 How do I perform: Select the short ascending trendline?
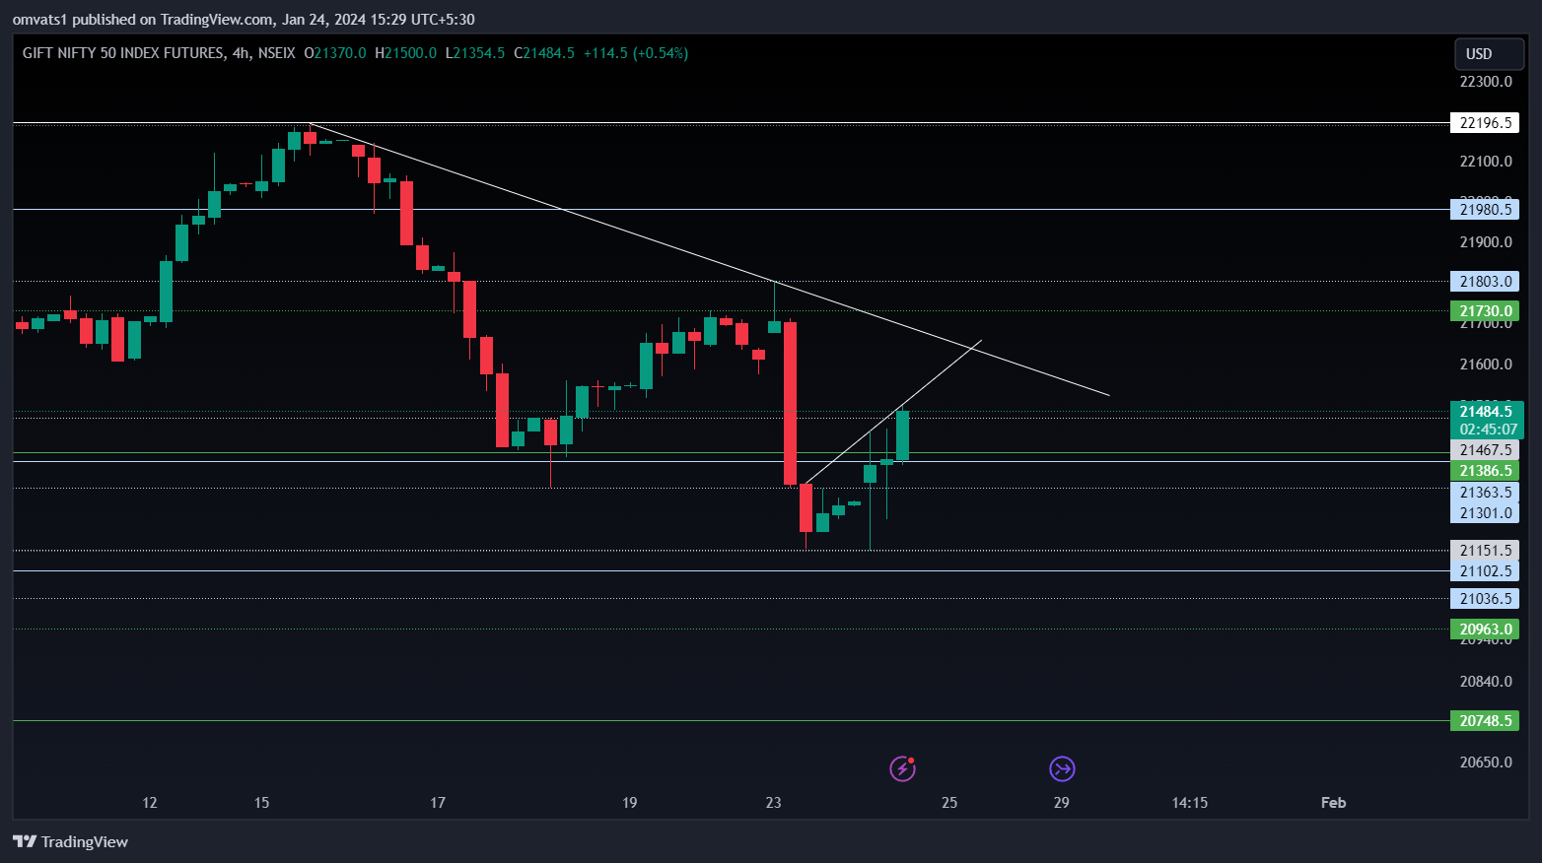[x=892, y=412]
